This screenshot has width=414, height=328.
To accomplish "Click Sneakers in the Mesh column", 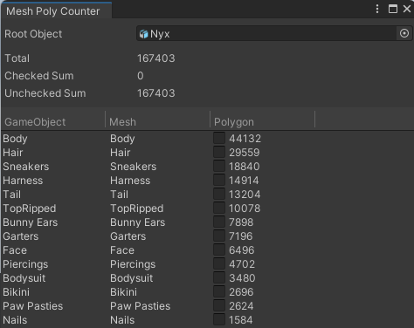I will 134,167.
